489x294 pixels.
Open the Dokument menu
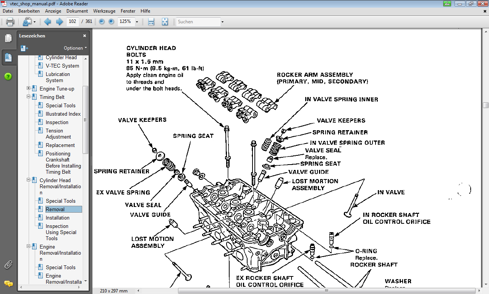[x=77, y=11]
